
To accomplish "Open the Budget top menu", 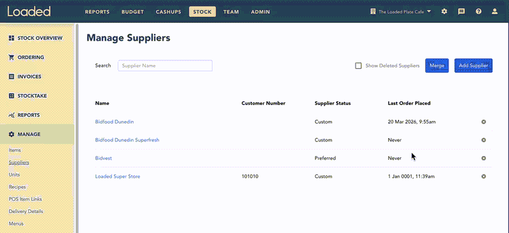I will point(133,11).
